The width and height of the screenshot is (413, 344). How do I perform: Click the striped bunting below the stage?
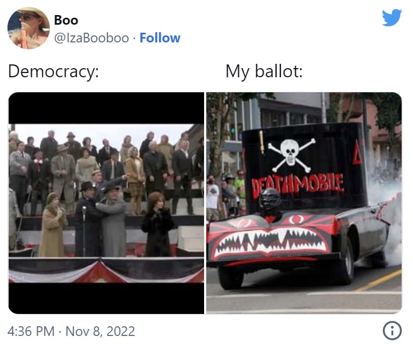(106, 270)
